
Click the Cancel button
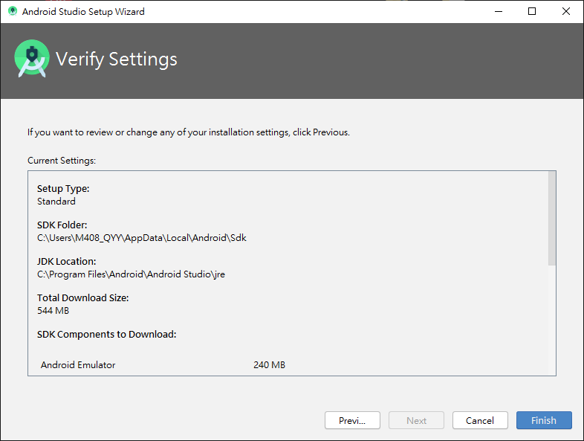tap(480, 420)
